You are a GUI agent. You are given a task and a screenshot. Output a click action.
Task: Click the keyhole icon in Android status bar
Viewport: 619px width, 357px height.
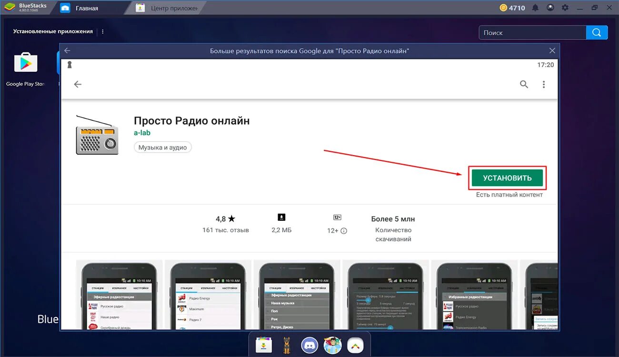pyautogui.click(x=70, y=65)
